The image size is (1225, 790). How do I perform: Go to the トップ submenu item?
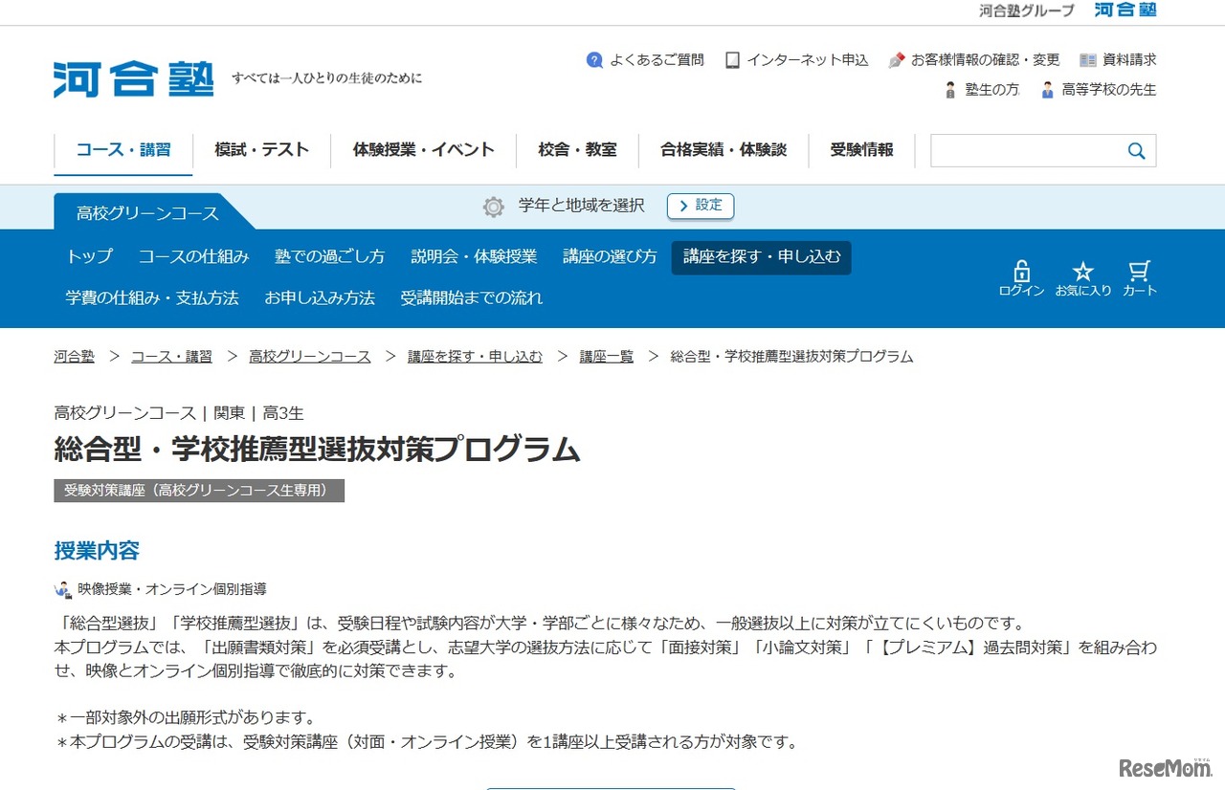click(x=89, y=256)
